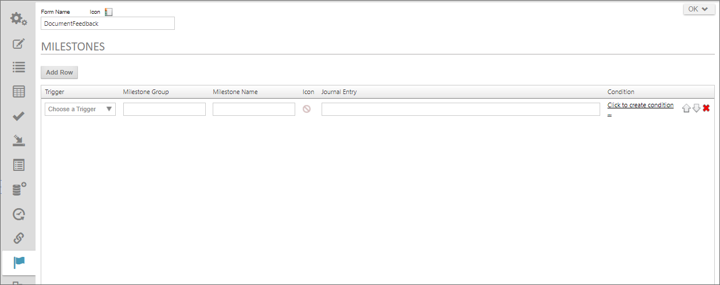Click the 'Click to create condition' link
720x285 pixels.
coord(640,106)
